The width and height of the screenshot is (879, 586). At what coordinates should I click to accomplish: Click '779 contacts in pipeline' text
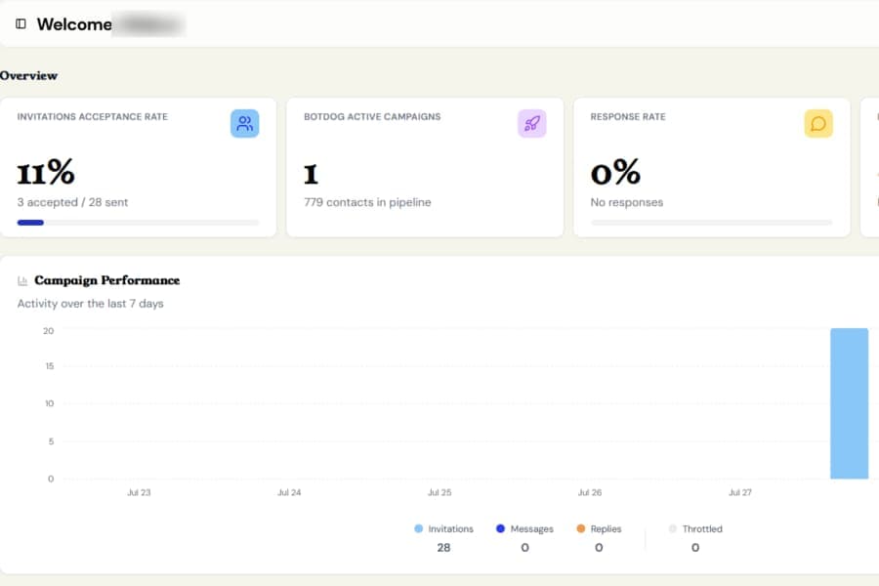(x=367, y=202)
